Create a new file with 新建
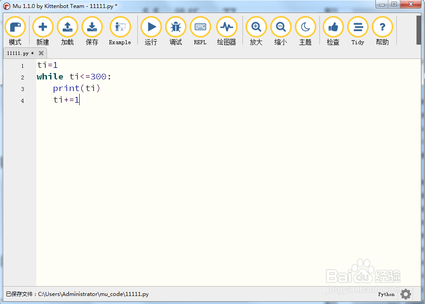Image resolution: width=425 pixels, height=304 pixels. click(x=42, y=27)
